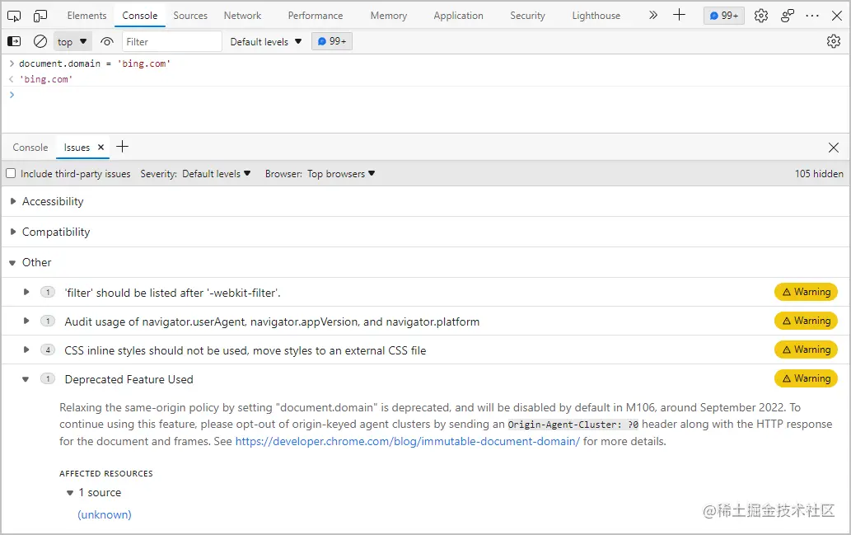
Task: Click the console Filter input field
Action: pyautogui.click(x=172, y=42)
